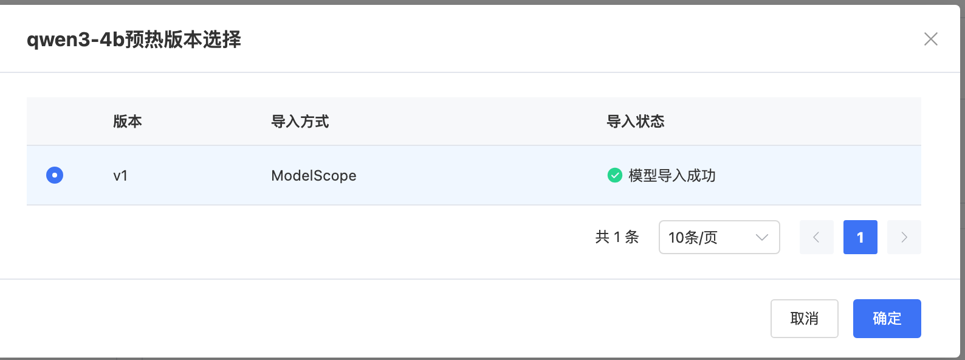This screenshot has height=360, width=965.
Task: Go to the next page arrow
Action: (x=904, y=237)
